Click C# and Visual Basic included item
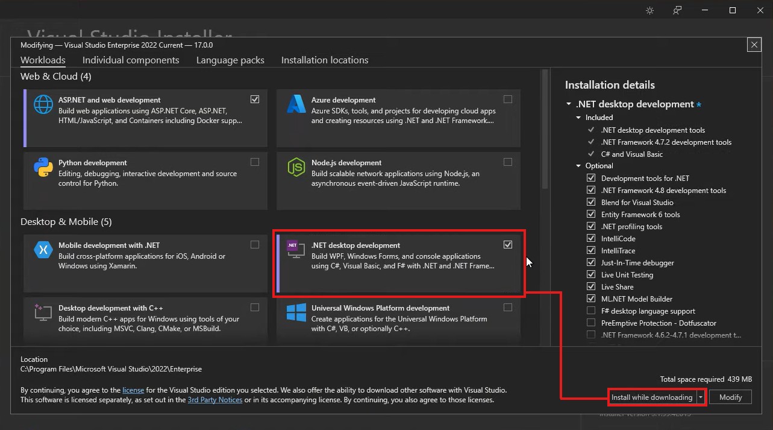Viewport: 773px width, 430px height. click(632, 154)
